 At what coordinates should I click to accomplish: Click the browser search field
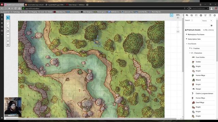pyautogui.click(x=199, y=8)
